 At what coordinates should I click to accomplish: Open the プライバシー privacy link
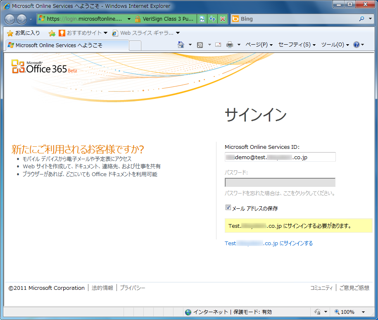point(132,288)
